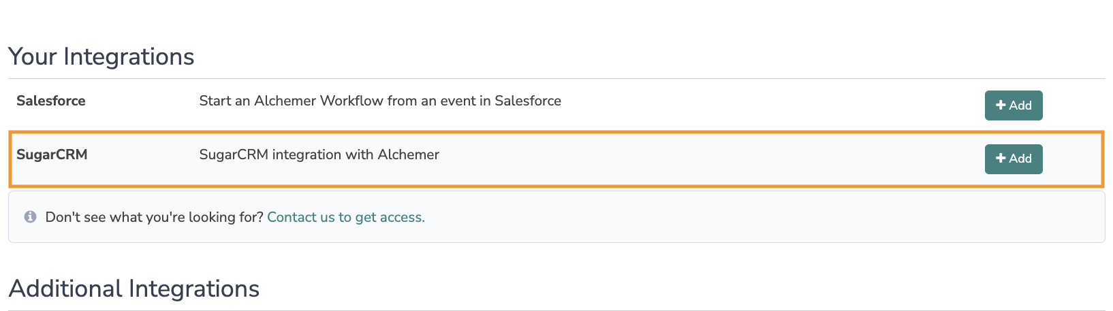
Task: Click the "Additional Integrations" heading
Action: point(134,289)
